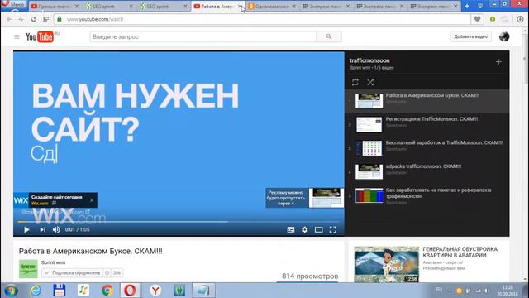
Task: Toggle playlist shuffle
Action: pyautogui.click(x=370, y=82)
